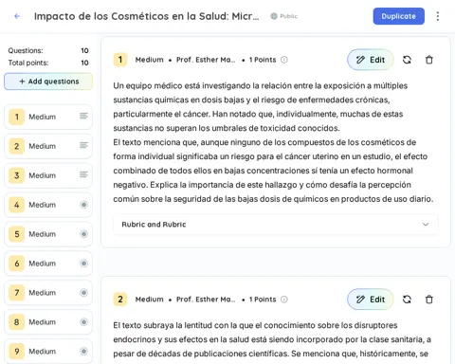This screenshot has width=455, height=364.
Task: Click the 1 Points label on question 1
Action: (x=263, y=60)
